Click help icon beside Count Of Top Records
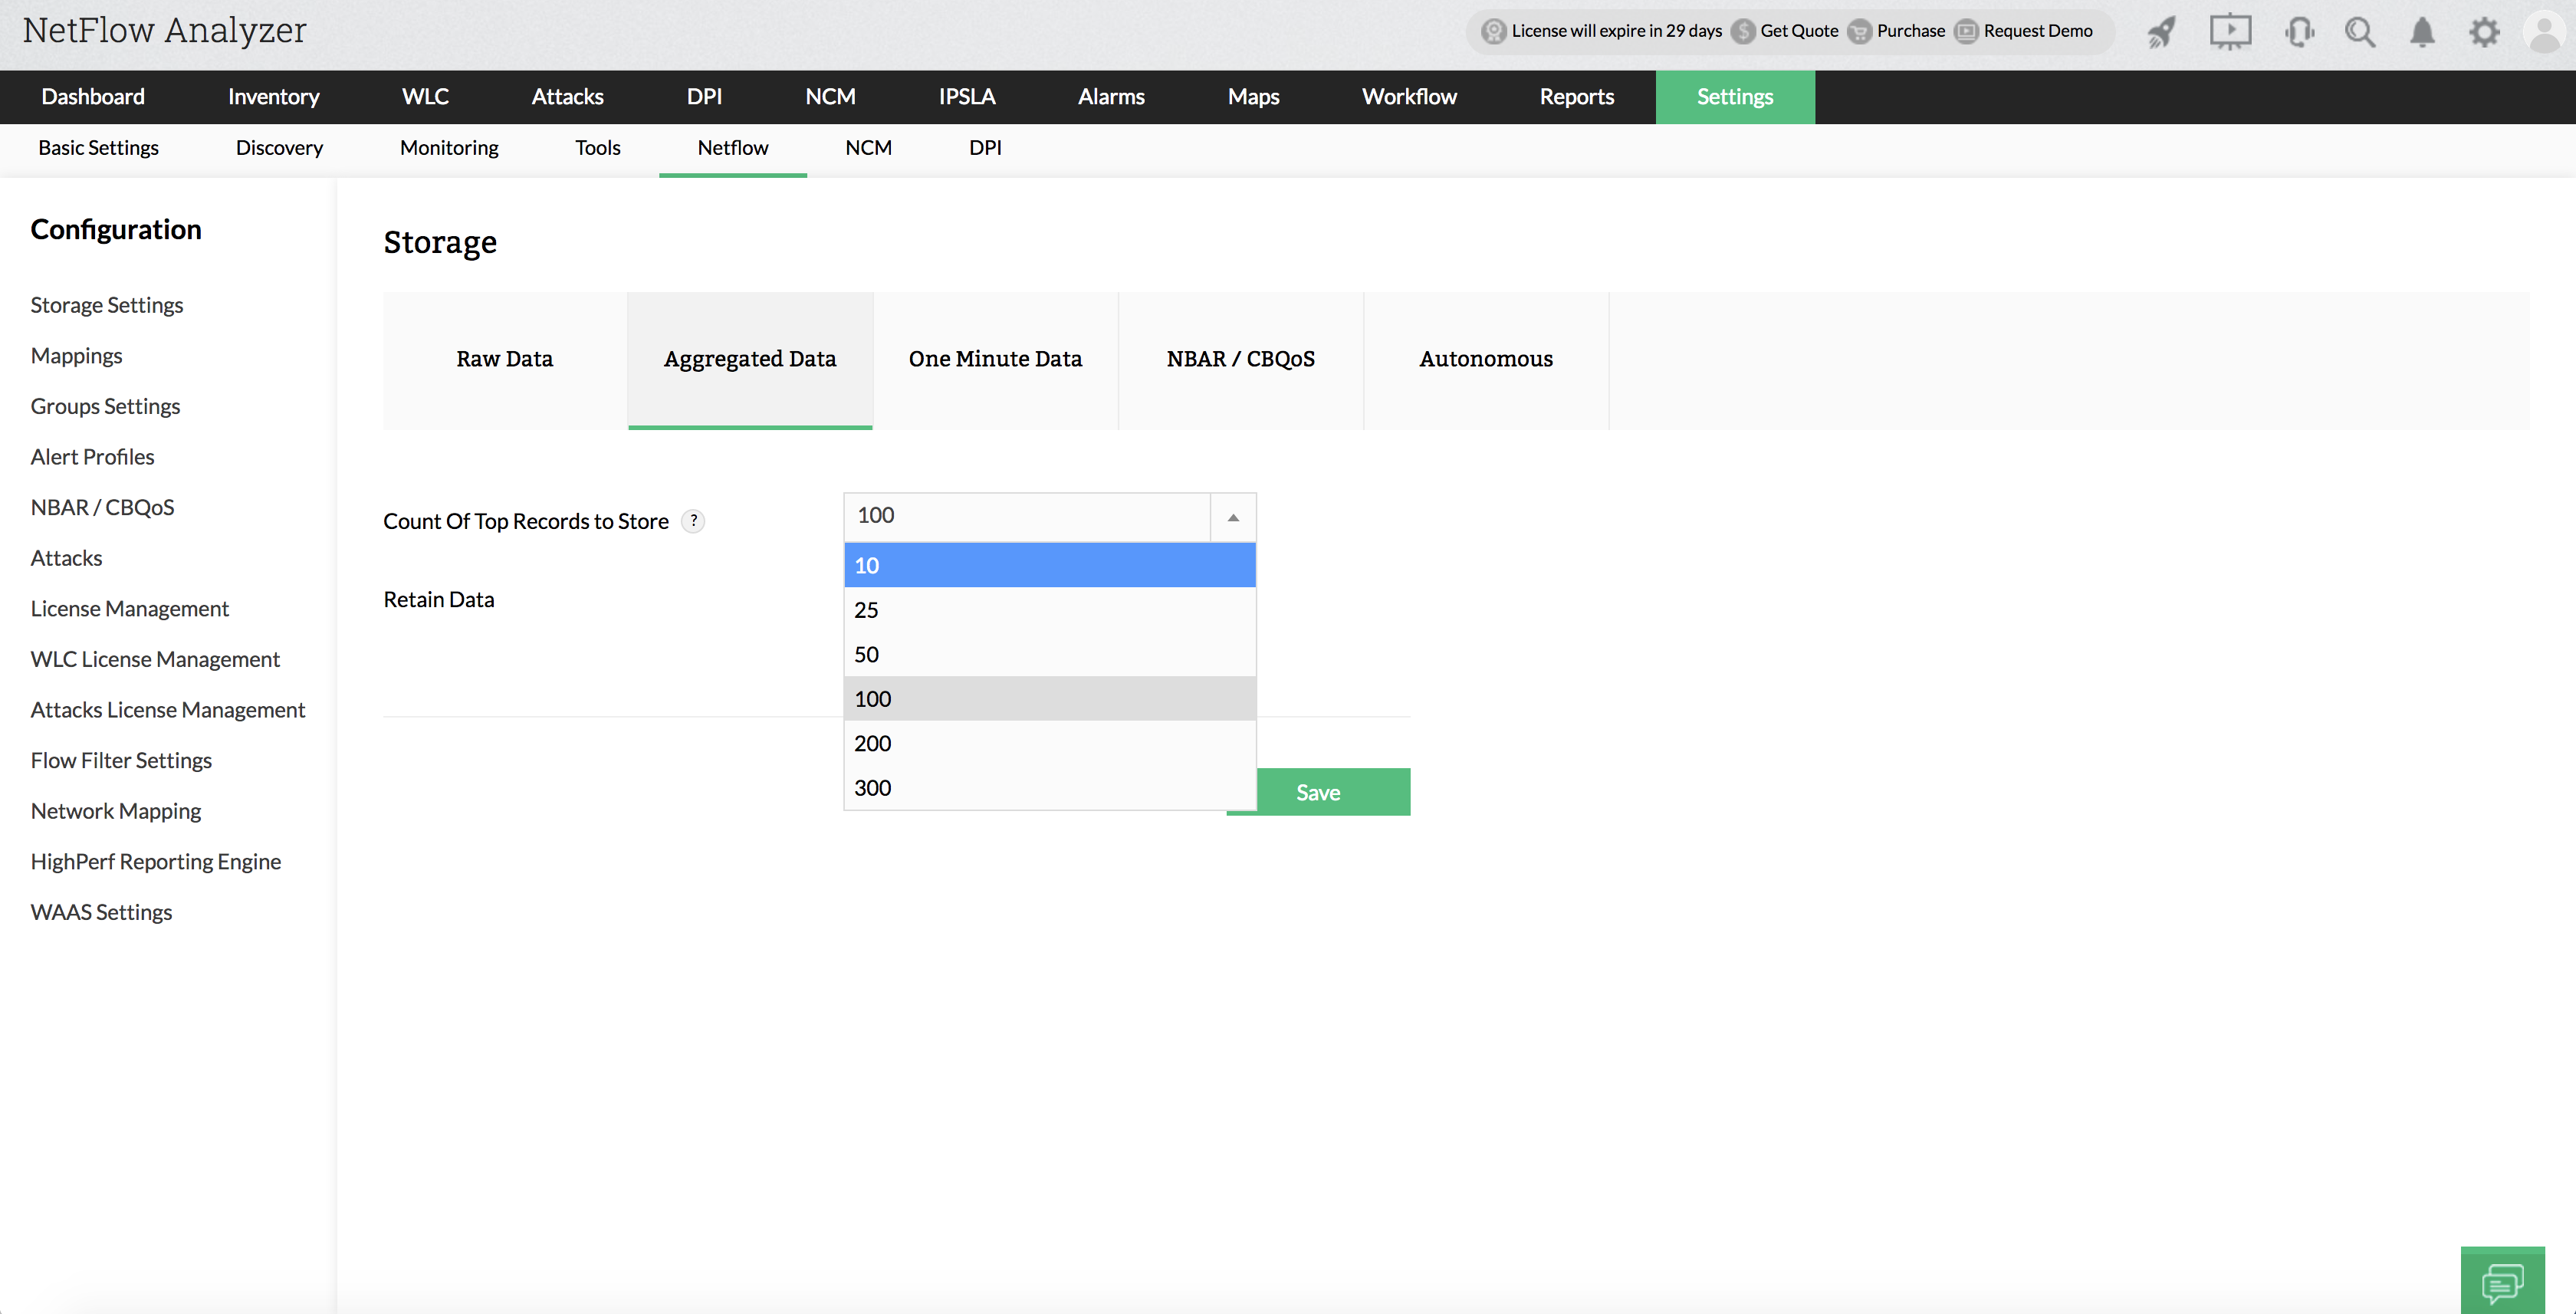 point(693,521)
